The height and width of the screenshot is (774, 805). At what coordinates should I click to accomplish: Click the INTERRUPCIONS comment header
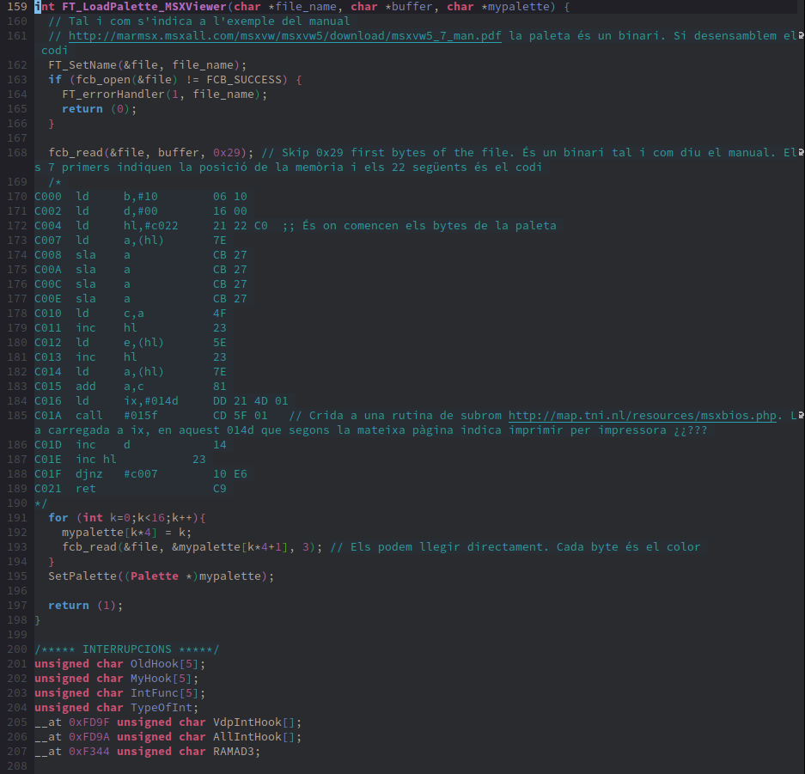point(127,649)
